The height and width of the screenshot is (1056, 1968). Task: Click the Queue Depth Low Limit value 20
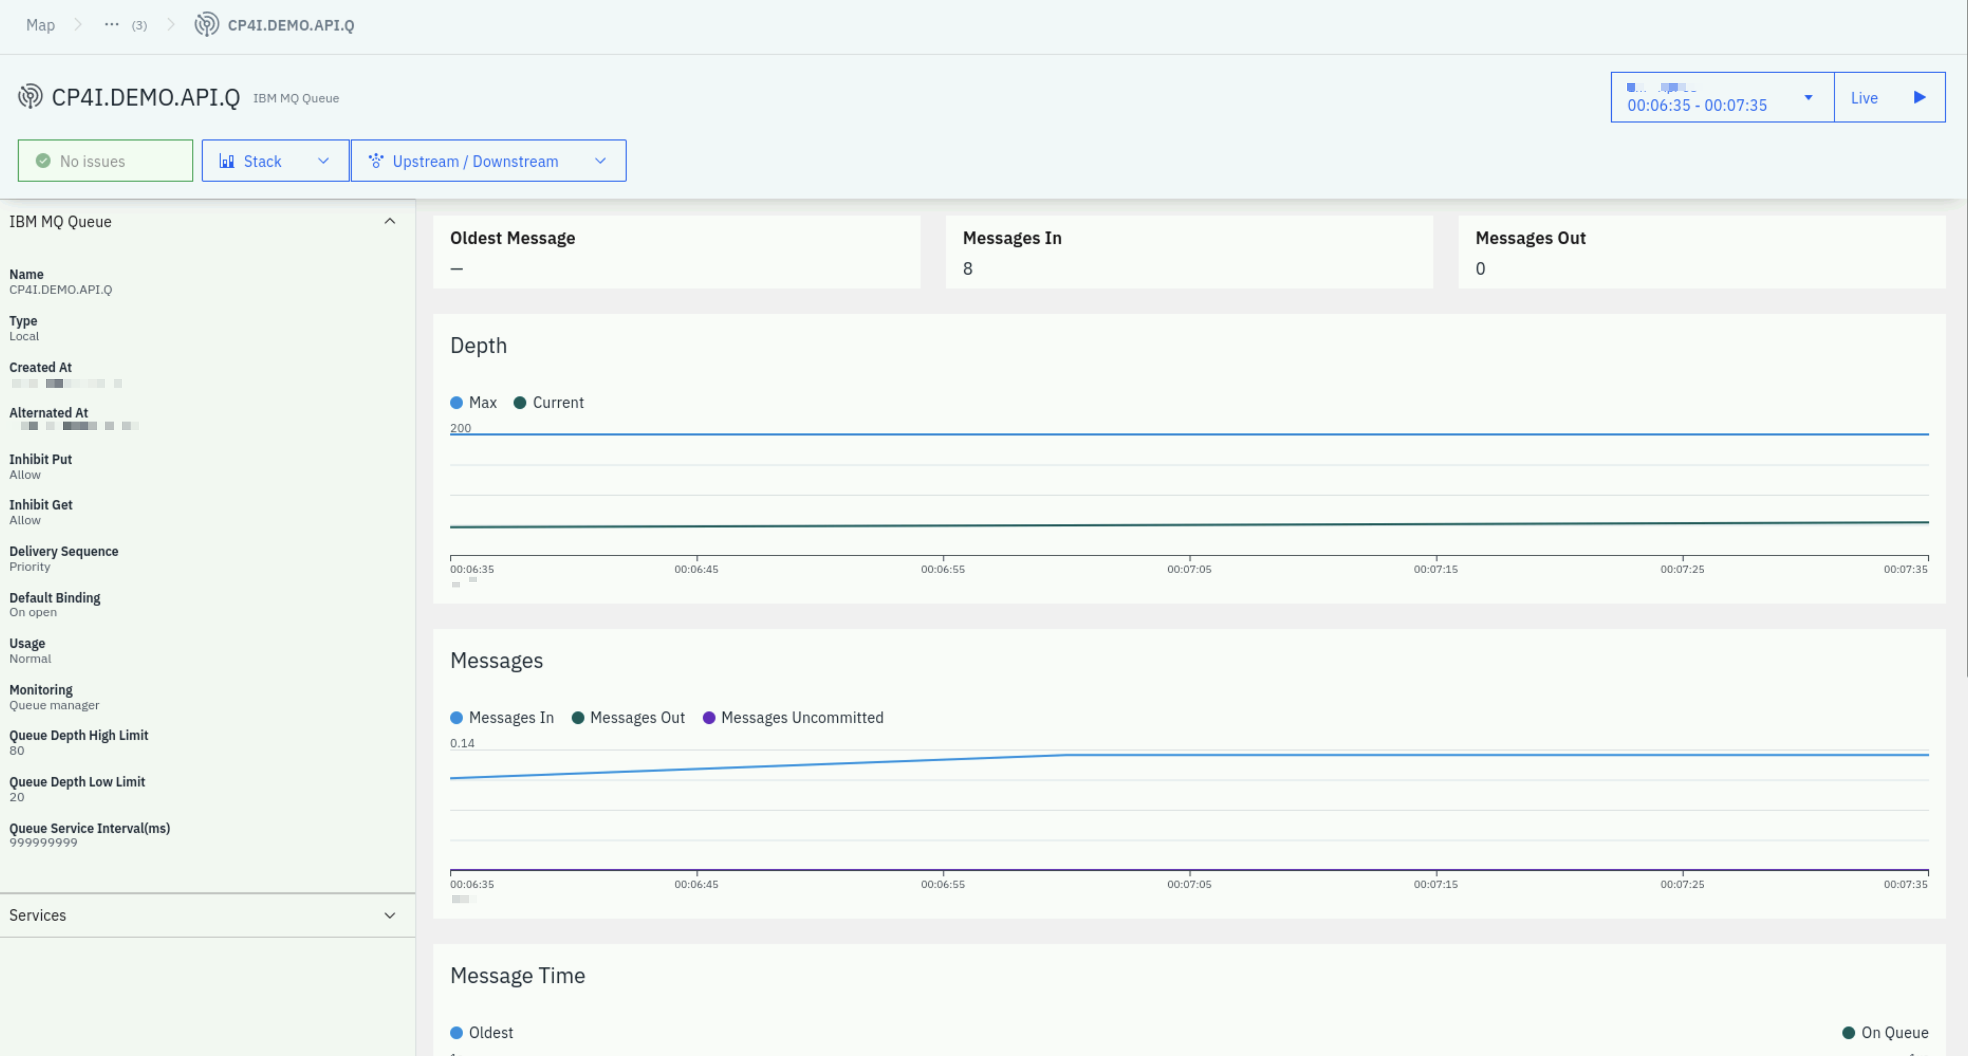(x=17, y=797)
